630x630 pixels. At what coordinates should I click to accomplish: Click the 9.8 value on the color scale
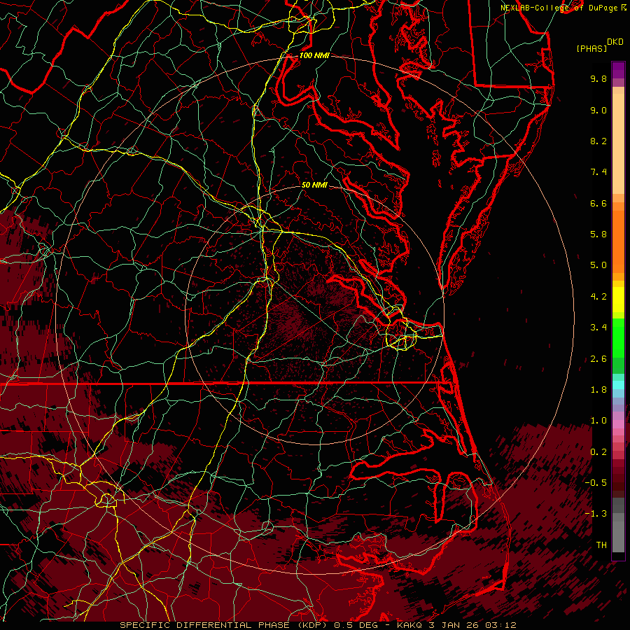[598, 78]
